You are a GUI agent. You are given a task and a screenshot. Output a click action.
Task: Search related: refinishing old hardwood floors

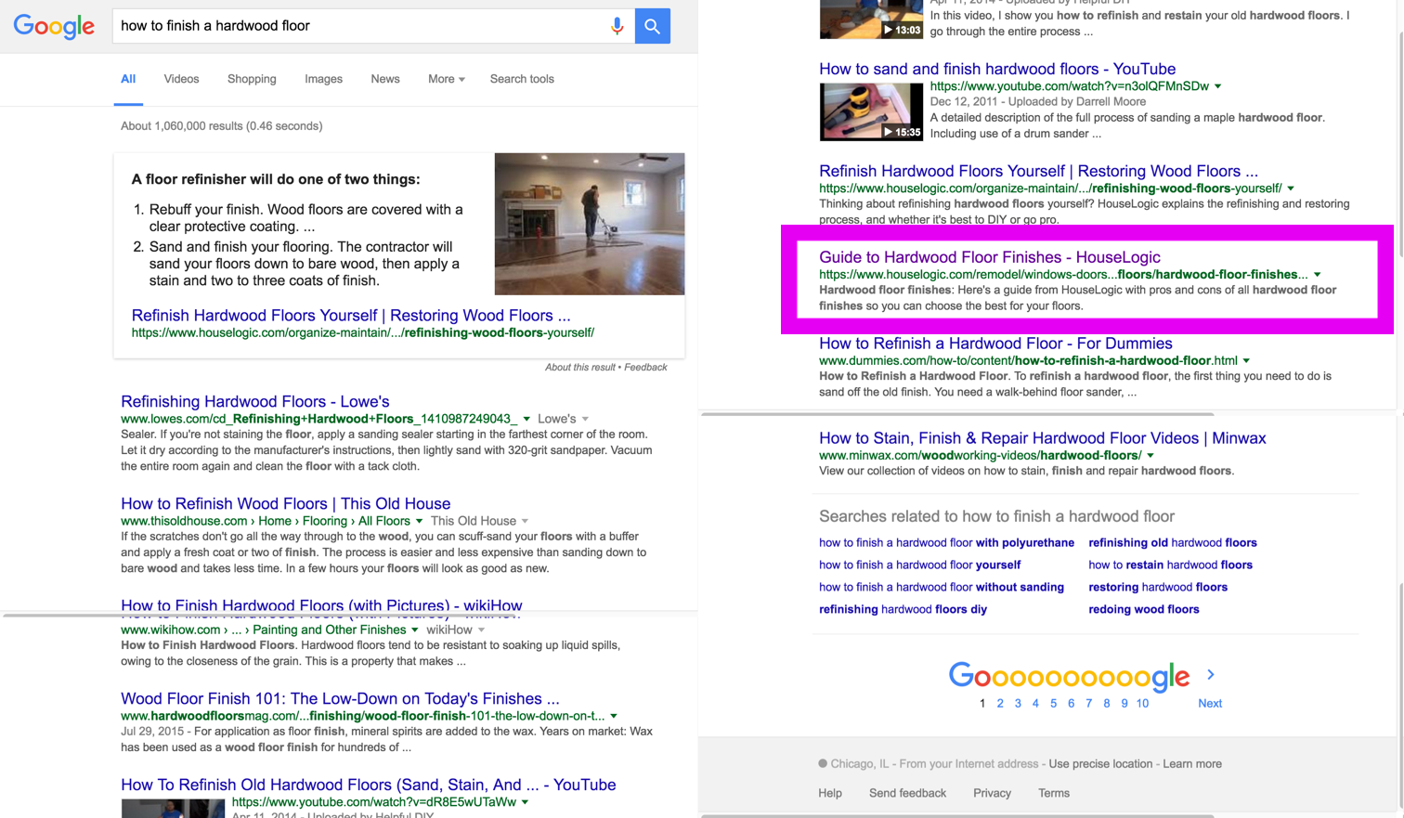1173,543
